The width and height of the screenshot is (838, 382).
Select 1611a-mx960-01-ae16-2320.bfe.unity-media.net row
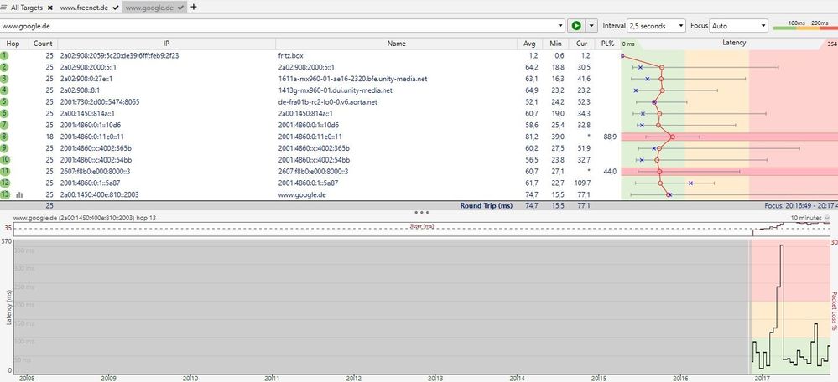coord(419,79)
